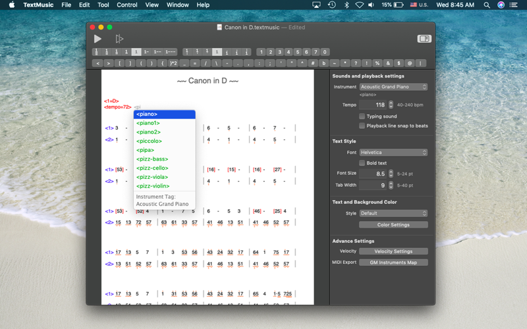Open the Helvetica font dropdown
527x329 pixels.
click(393, 153)
